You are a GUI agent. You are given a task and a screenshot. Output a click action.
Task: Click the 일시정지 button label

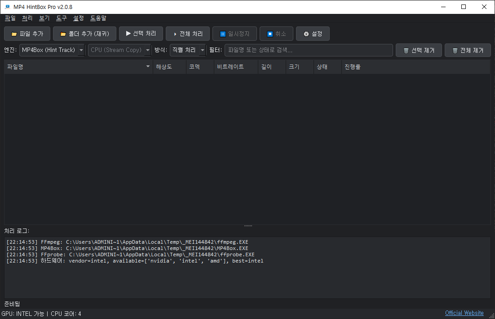pos(239,34)
